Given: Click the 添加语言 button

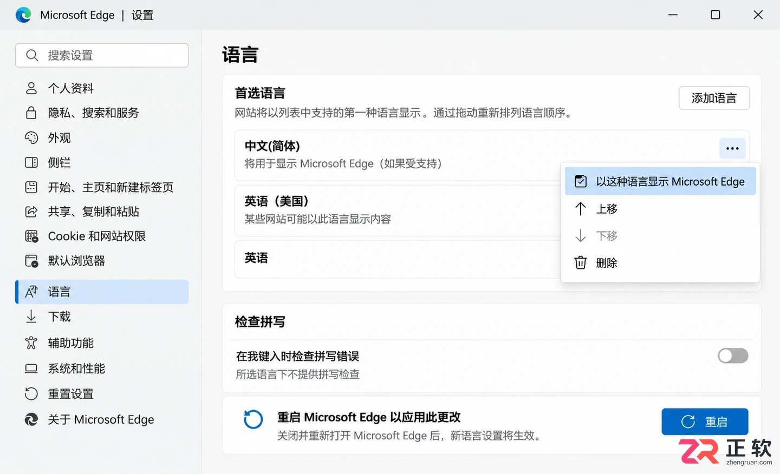Looking at the screenshot, I should (x=714, y=98).
